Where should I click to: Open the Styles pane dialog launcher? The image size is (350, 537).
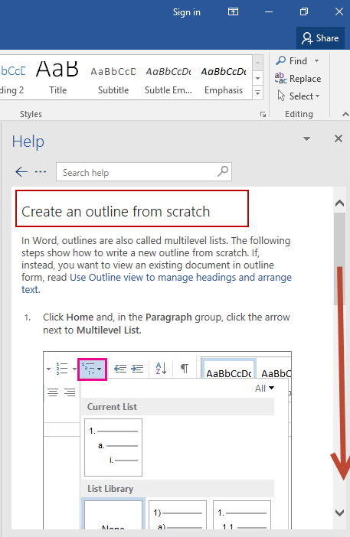click(x=263, y=115)
